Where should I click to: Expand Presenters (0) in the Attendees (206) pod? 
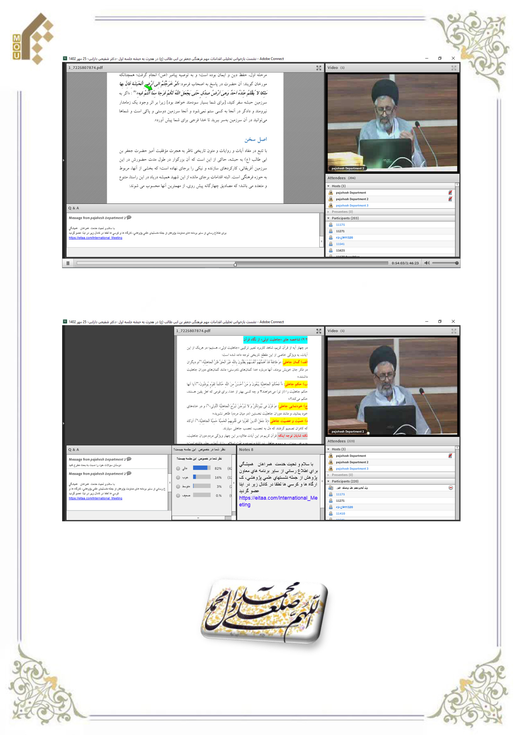(328, 212)
